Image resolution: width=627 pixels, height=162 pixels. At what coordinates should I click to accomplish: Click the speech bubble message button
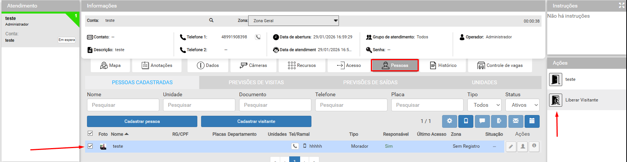(x=482, y=121)
